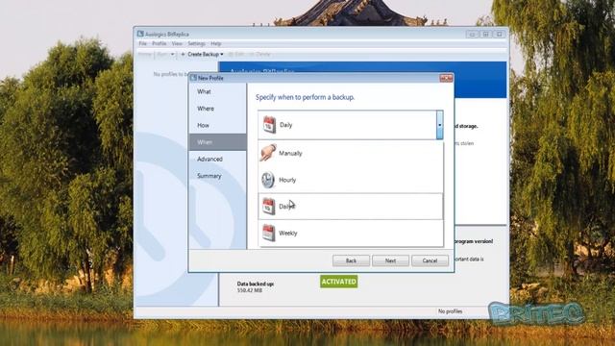Select the 'Weekly' list entry text
Screen dimensions: 615x346
[x=288, y=233]
